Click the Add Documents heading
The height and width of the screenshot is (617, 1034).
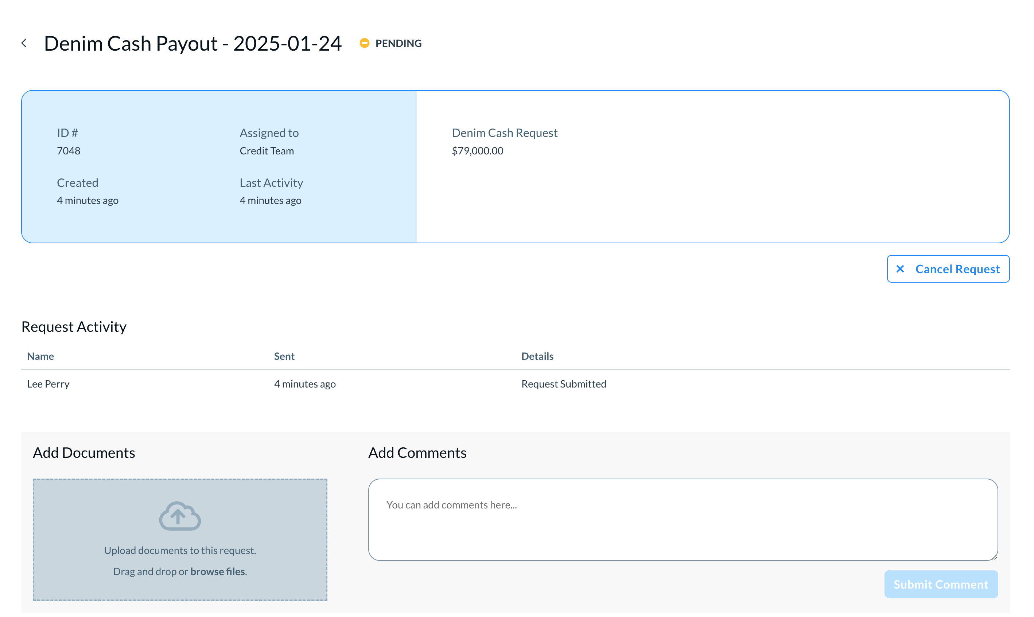(84, 453)
